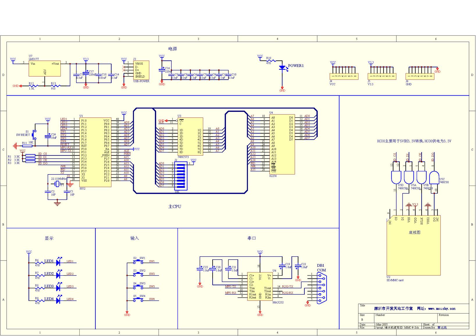Click capacitor C24 10uF near reset
The image size is (476, 336).
pos(48,136)
